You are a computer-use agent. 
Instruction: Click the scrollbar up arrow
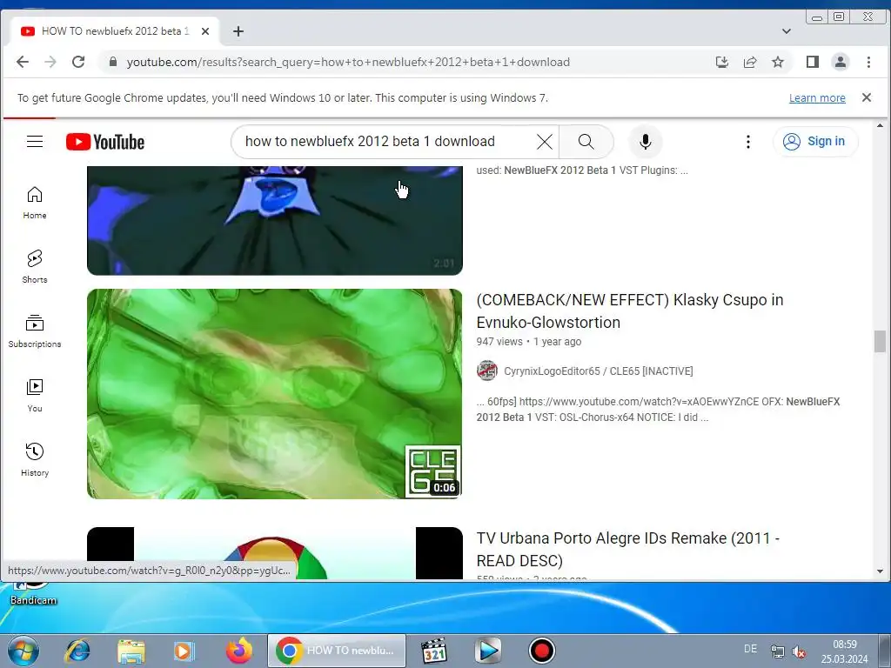pos(881,125)
